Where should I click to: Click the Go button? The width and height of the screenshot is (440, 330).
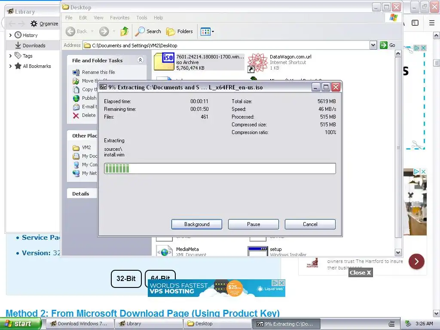(x=388, y=45)
